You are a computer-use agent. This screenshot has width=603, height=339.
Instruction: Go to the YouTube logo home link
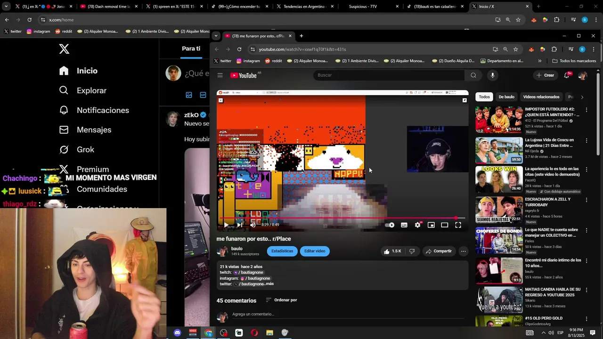click(244, 75)
